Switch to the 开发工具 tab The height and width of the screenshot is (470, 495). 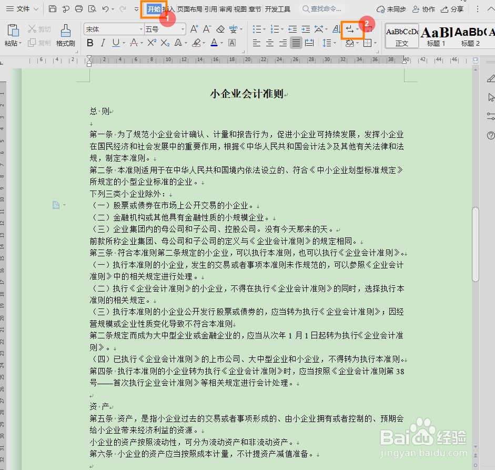point(277,9)
